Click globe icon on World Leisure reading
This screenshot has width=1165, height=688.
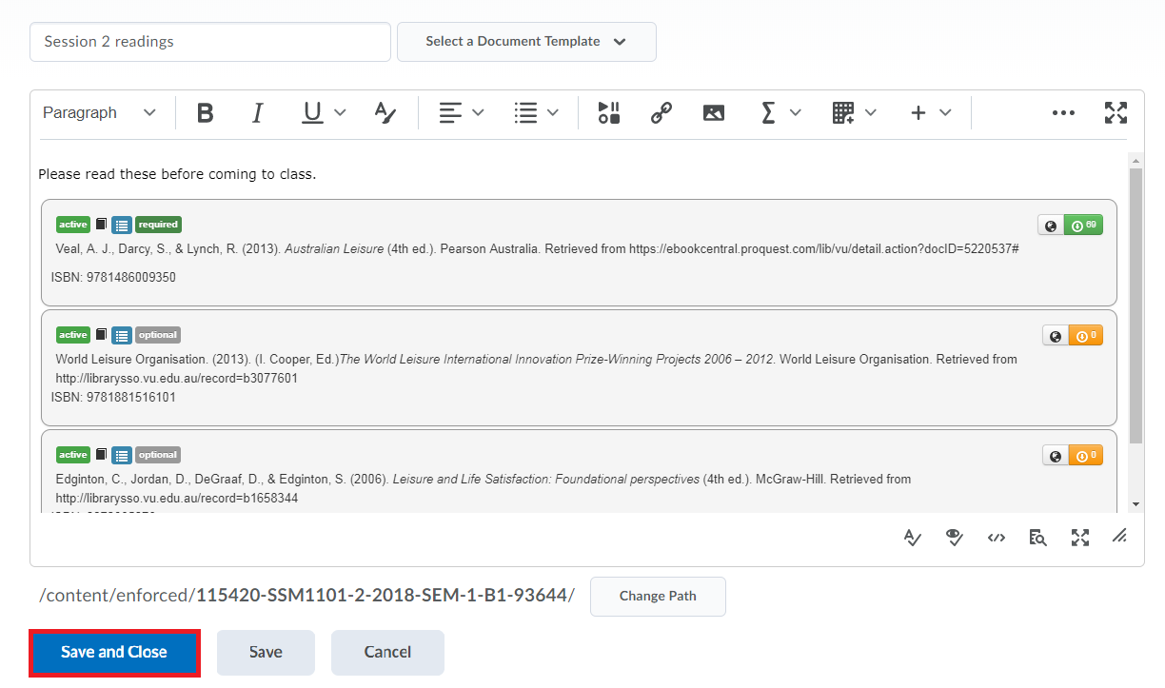[1056, 336]
